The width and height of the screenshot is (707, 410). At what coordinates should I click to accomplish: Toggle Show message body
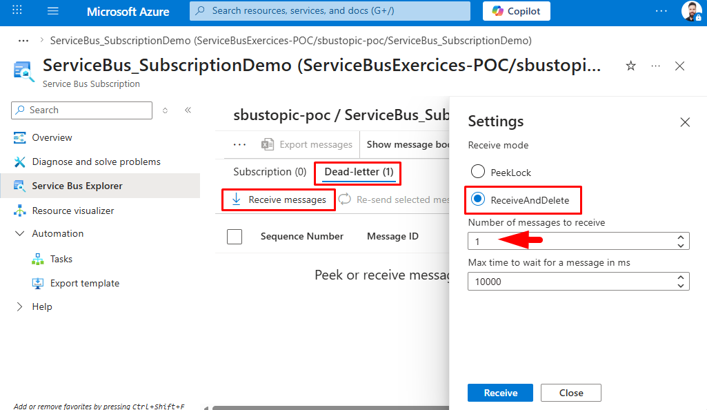click(x=408, y=144)
